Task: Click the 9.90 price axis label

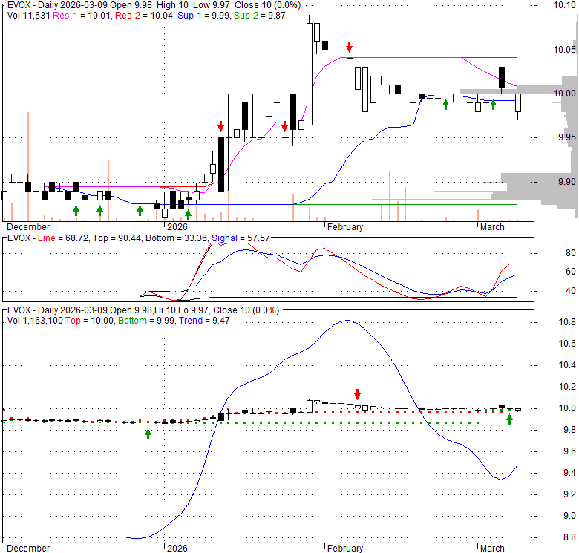Action: pos(567,182)
